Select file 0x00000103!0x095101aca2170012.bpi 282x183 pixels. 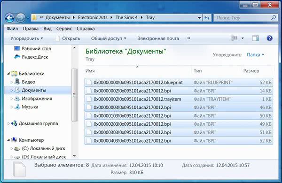click(x=179, y=116)
